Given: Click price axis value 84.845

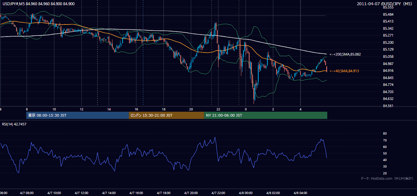Looking at the screenshot, I should click(x=388, y=78).
